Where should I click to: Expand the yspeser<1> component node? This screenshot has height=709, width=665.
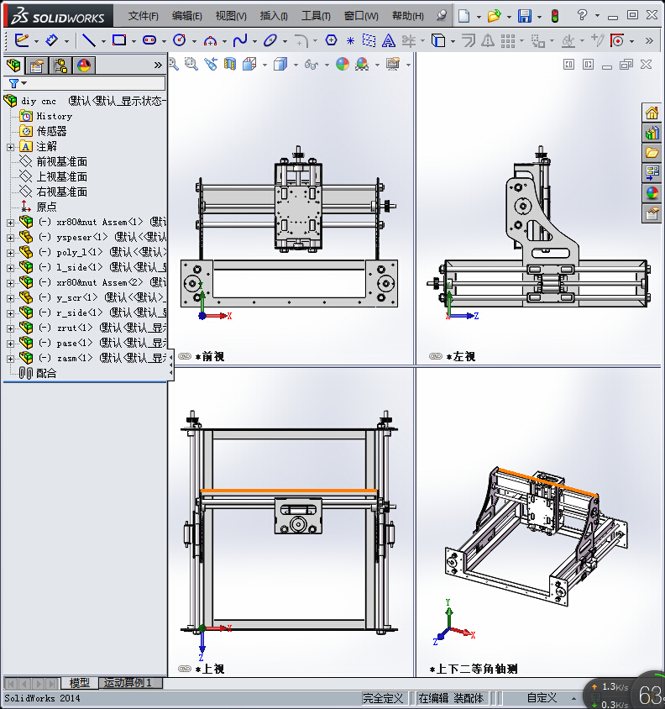[x=10, y=238]
